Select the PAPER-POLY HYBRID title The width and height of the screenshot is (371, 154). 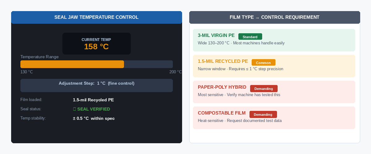coord(222,87)
